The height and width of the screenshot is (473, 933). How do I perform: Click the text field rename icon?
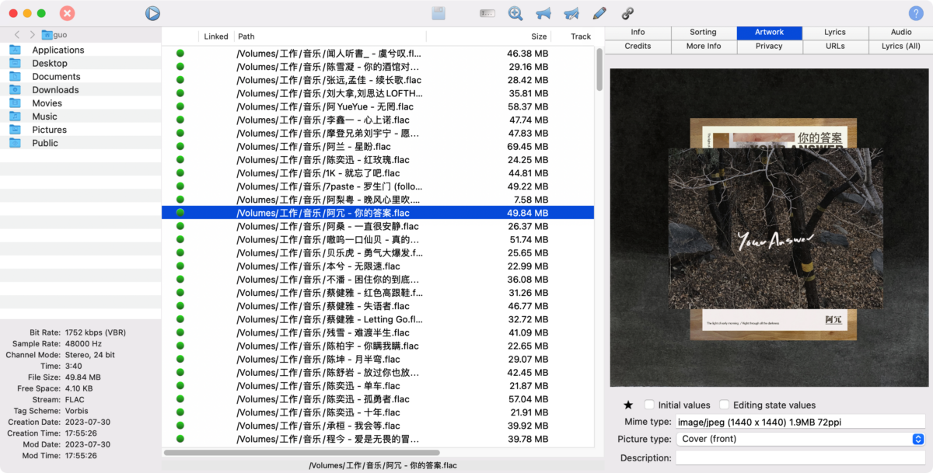[487, 13]
